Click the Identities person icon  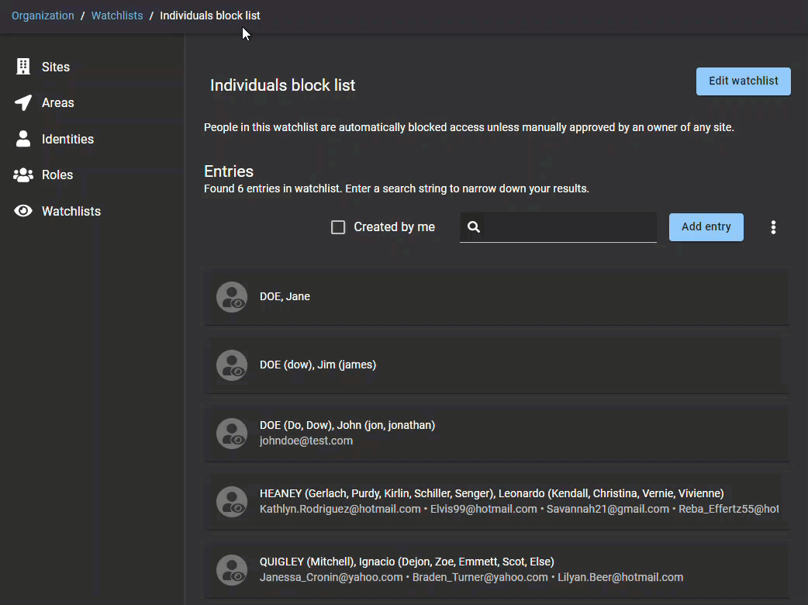pyautogui.click(x=23, y=139)
